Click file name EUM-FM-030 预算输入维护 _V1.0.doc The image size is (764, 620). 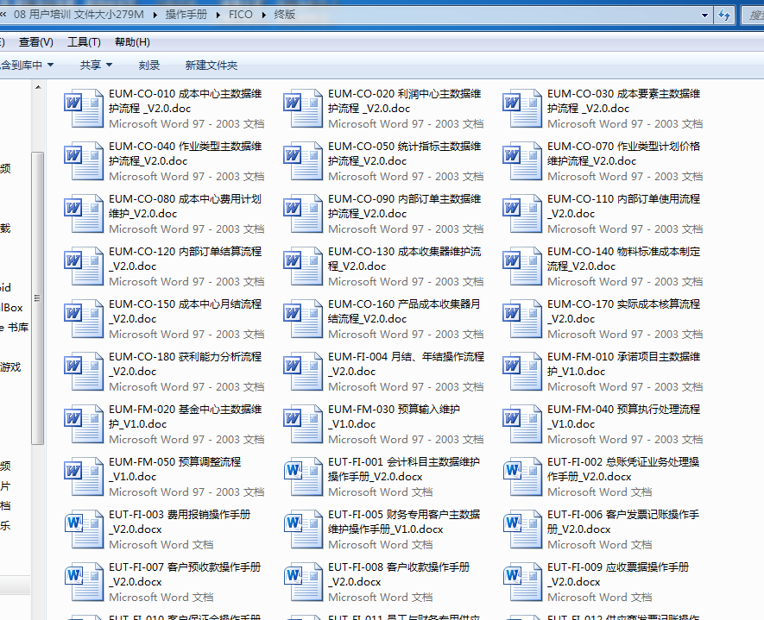tap(394, 416)
